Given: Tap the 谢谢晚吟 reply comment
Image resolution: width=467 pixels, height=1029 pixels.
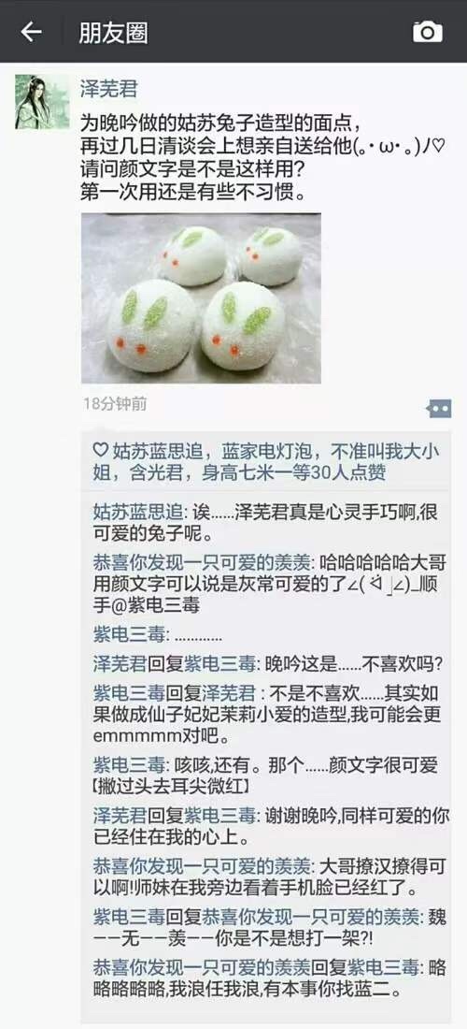Looking at the screenshot, I should point(271,827).
